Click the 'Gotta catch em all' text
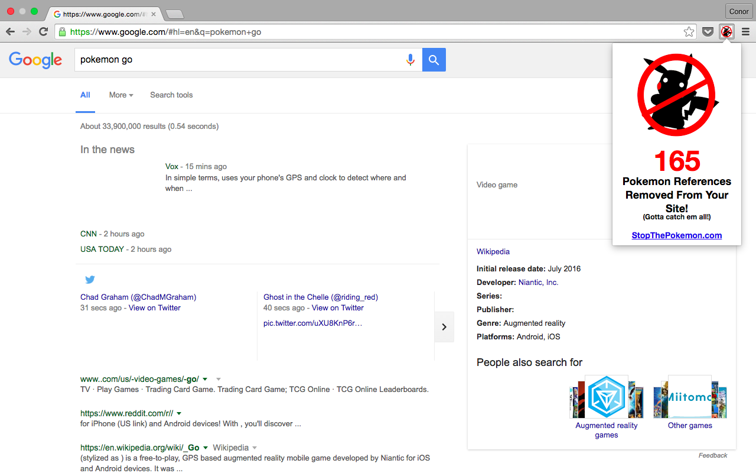Image resolution: width=756 pixels, height=473 pixels. coord(677,217)
